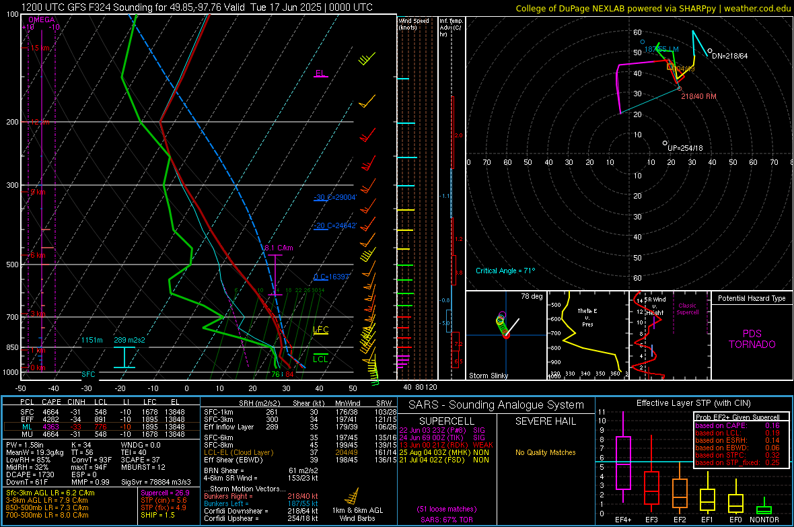Viewport: 794px width, 527px height.
Task: Click the 'Prob EF2+ Given Supercell' header
Action: [x=737, y=417]
